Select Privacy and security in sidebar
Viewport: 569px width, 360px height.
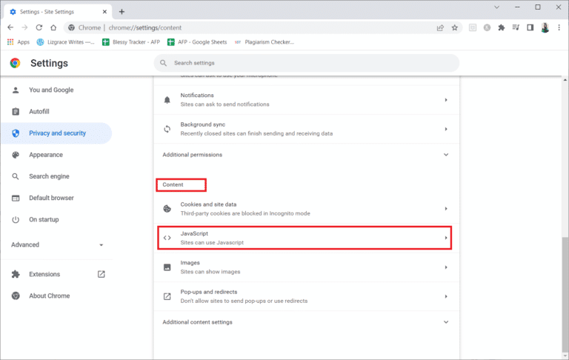click(x=56, y=133)
